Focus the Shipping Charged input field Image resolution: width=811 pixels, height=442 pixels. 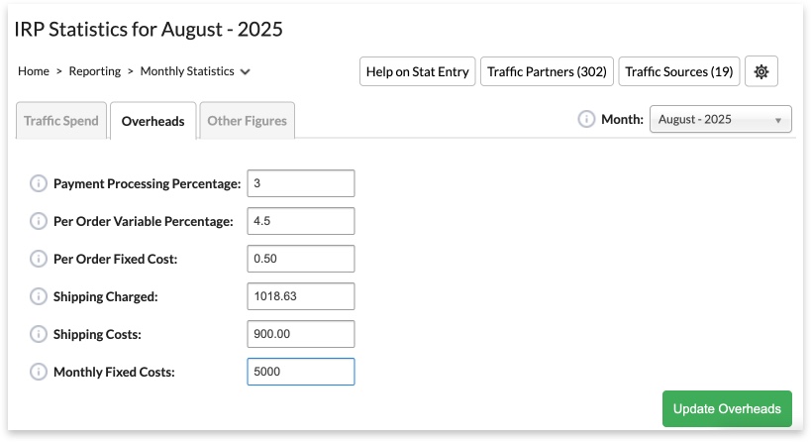[x=300, y=296]
